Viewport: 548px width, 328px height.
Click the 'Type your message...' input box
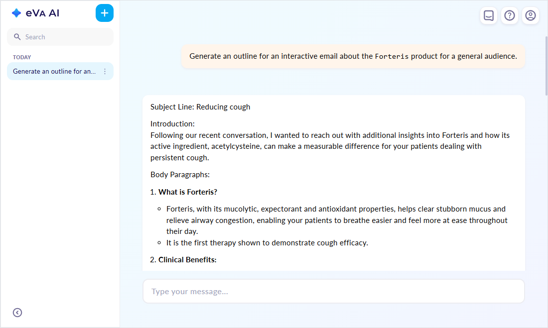tap(333, 291)
